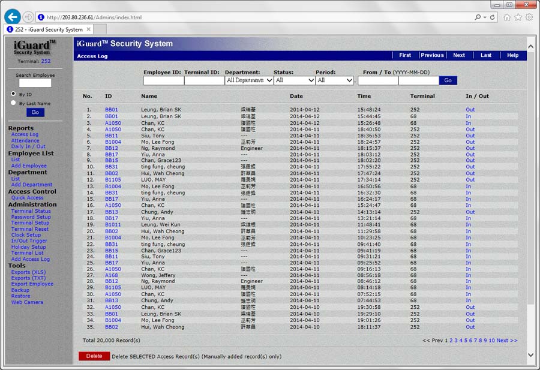The height and width of the screenshot is (370, 540).
Task: Click the site info icon in address bar
Action: [41, 17]
